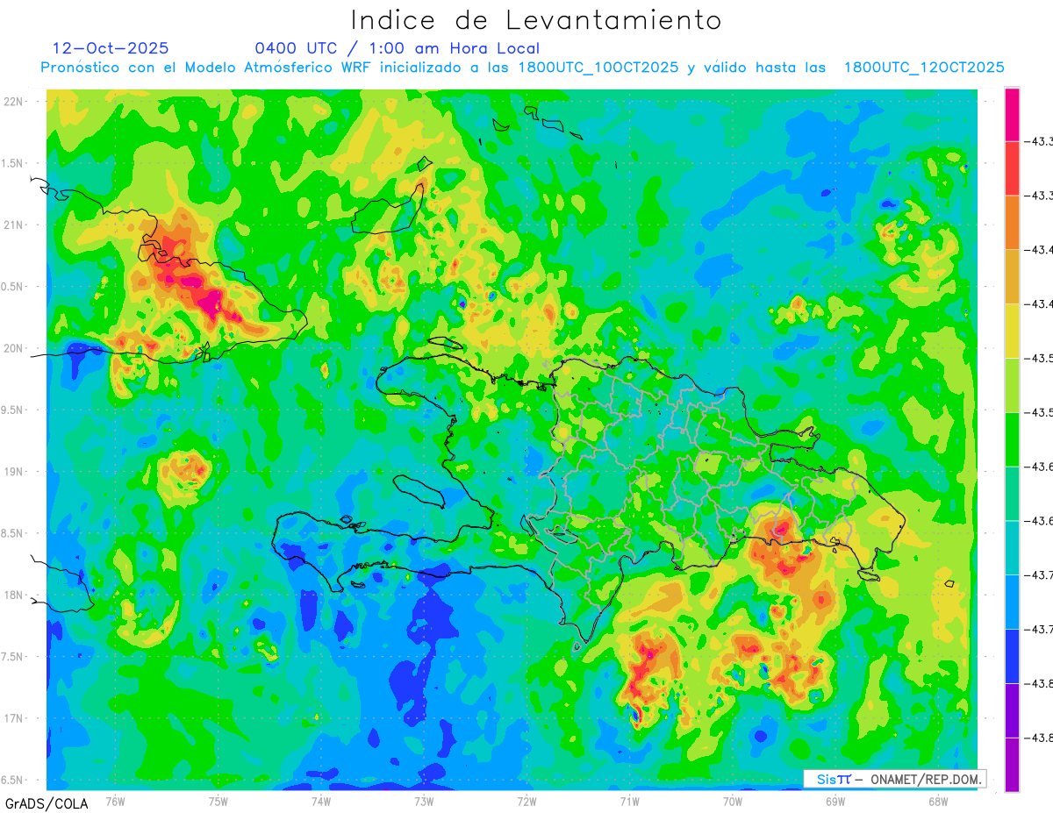Click the '1800UTC_10OCT2025' initialization time text
The width and height of the screenshot is (1053, 813).
598,68
